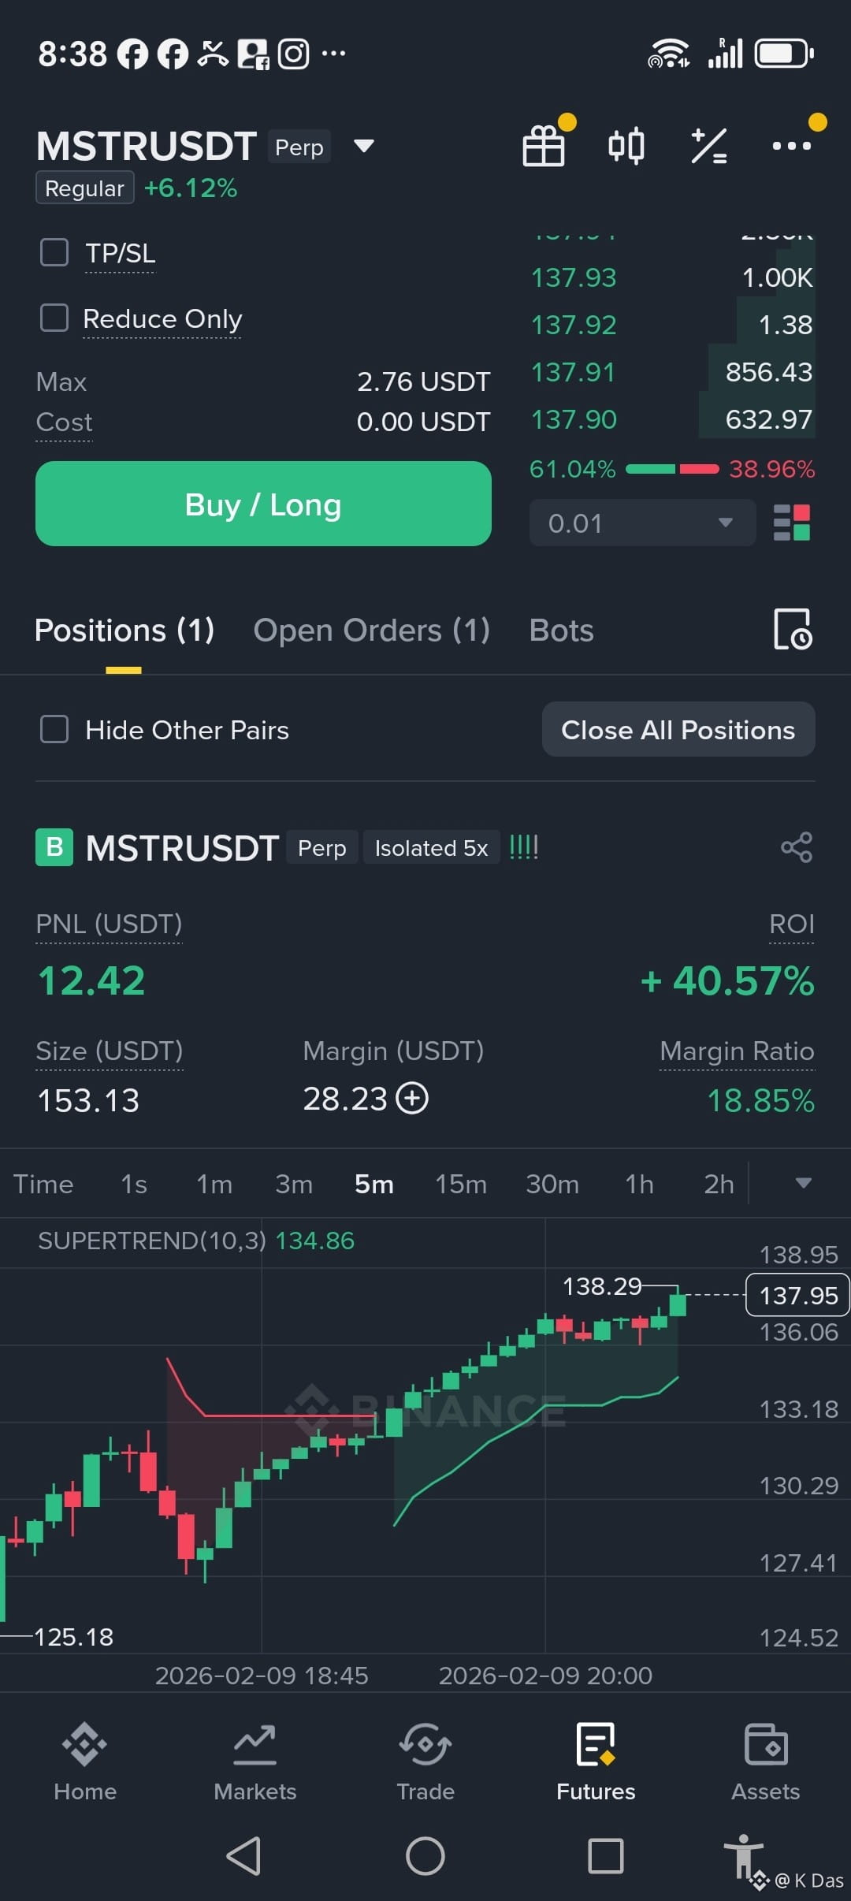The height and width of the screenshot is (1901, 851).
Task: Tap the Buy / Long button
Action: coord(263,504)
